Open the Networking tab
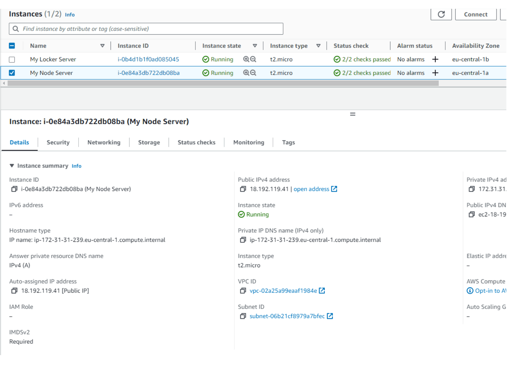This screenshot has width=507, height=368. pyautogui.click(x=104, y=142)
